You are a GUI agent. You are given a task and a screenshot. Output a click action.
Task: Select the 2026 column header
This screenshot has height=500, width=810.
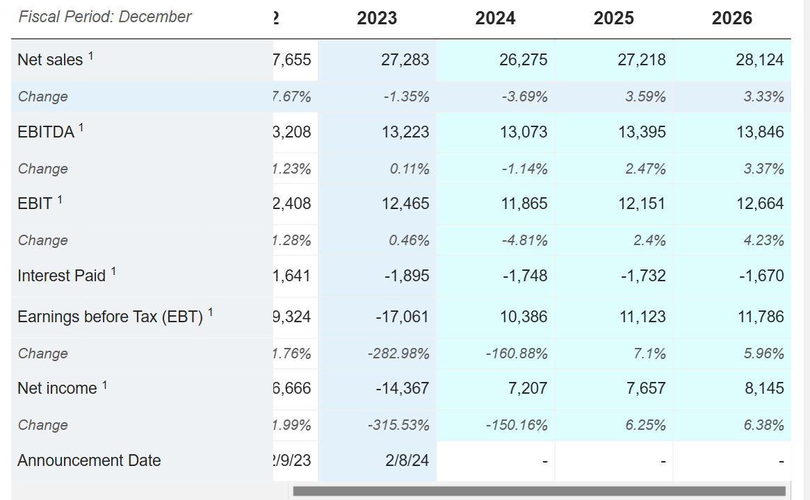tap(731, 18)
